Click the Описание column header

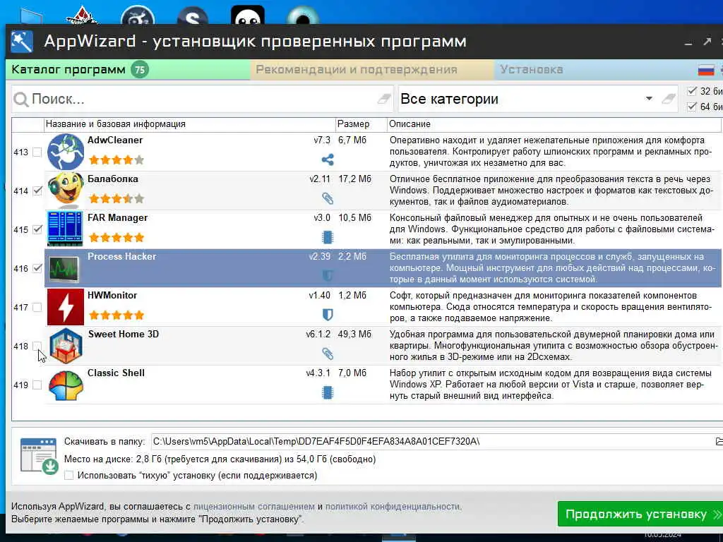click(x=554, y=124)
